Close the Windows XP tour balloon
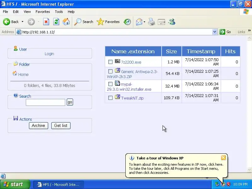This screenshot has height=189, width=252. coord(223,158)
